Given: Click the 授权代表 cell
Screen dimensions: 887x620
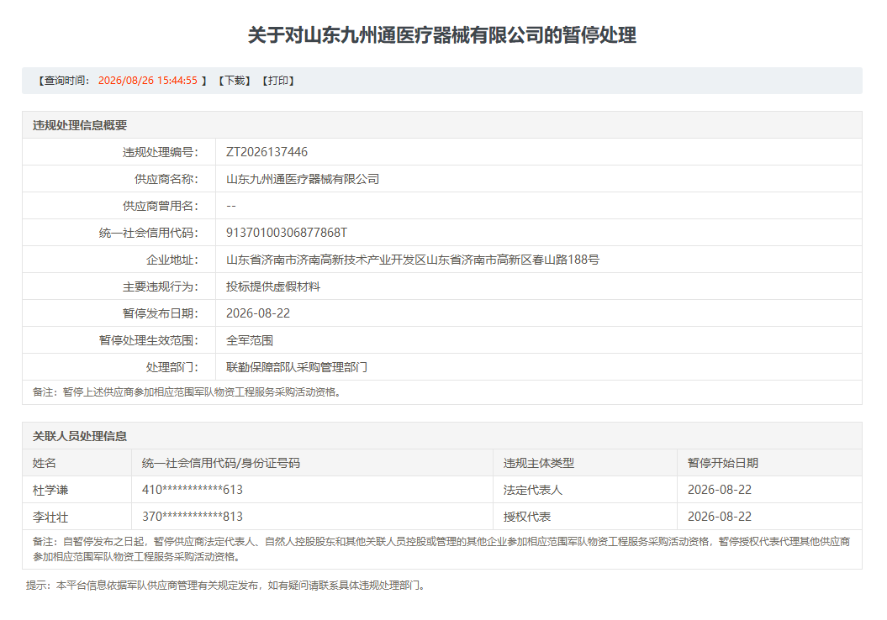Looking at the screenshot, I should tap(527, 518).
